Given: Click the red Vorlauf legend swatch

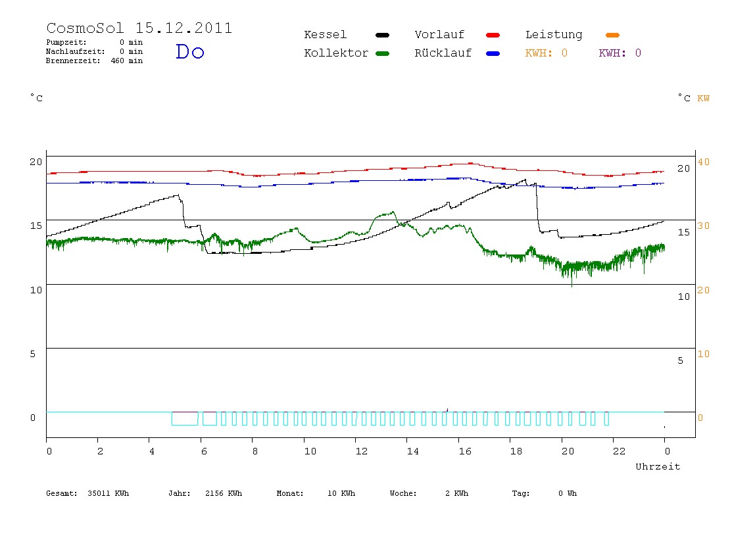Looking at the screenshot, I should 493,35.
